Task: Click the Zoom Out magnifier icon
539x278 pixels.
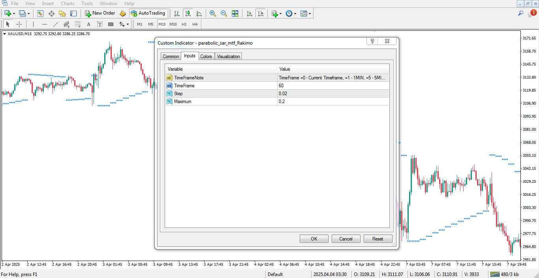Action: coord(224,13)
